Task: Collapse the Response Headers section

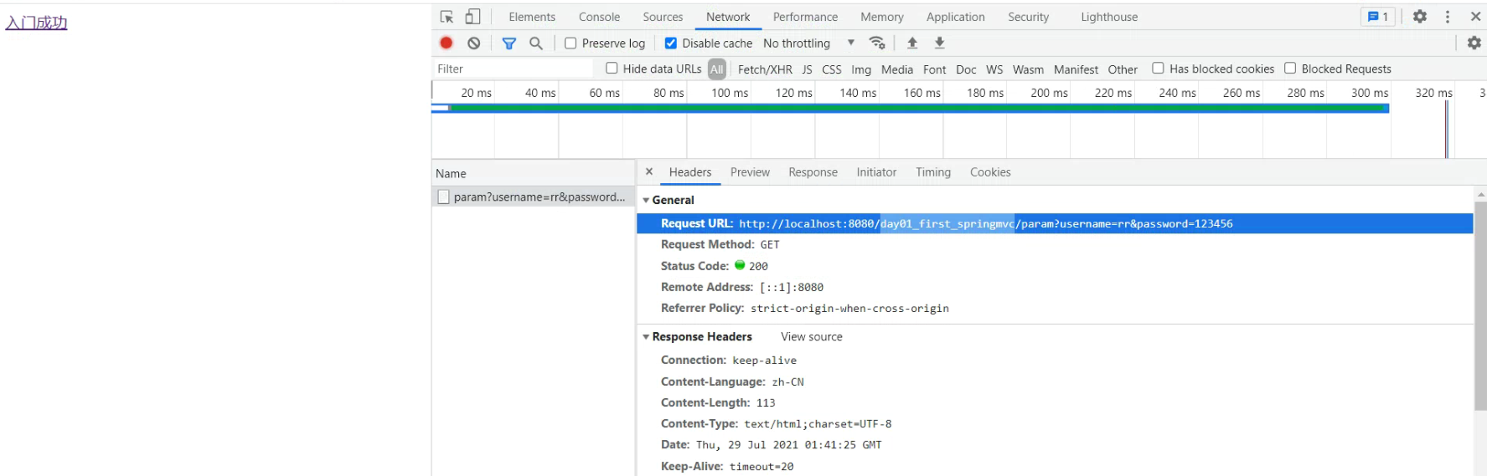Action: 646,337
